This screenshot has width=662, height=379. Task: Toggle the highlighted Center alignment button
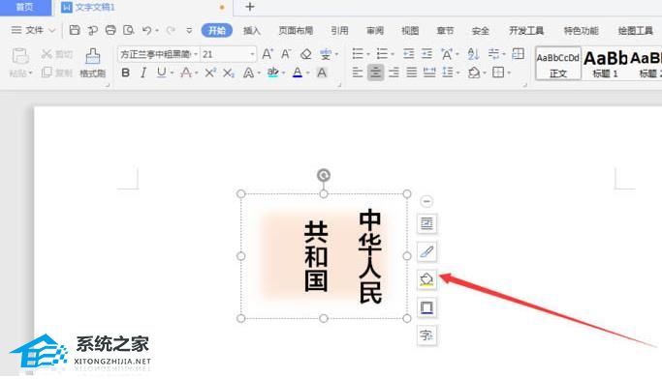(375, 73)
